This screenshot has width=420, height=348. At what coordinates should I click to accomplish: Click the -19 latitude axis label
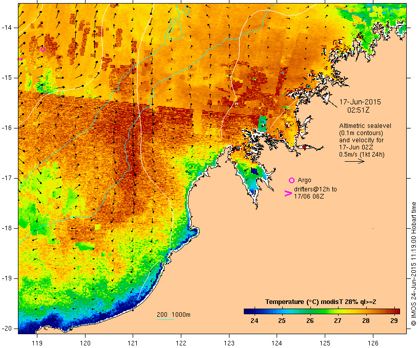click(6, 278)
